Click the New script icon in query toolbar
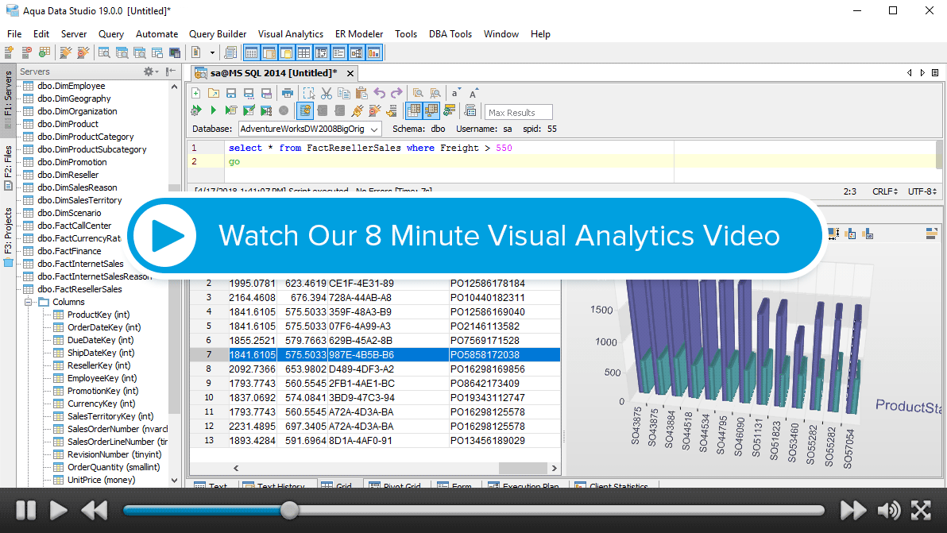 [195, 93]
